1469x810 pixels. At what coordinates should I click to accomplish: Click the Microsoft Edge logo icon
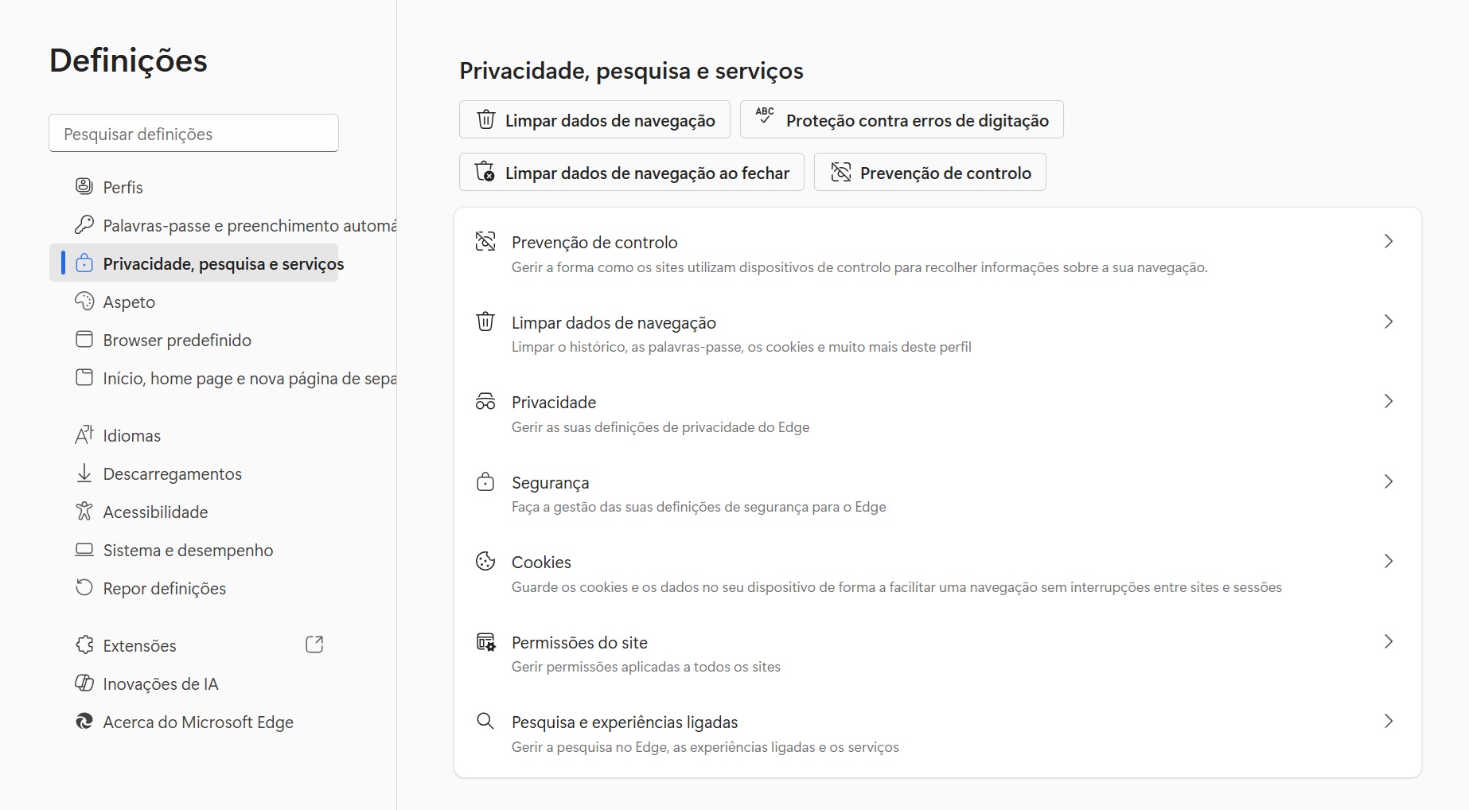[84, 722]
